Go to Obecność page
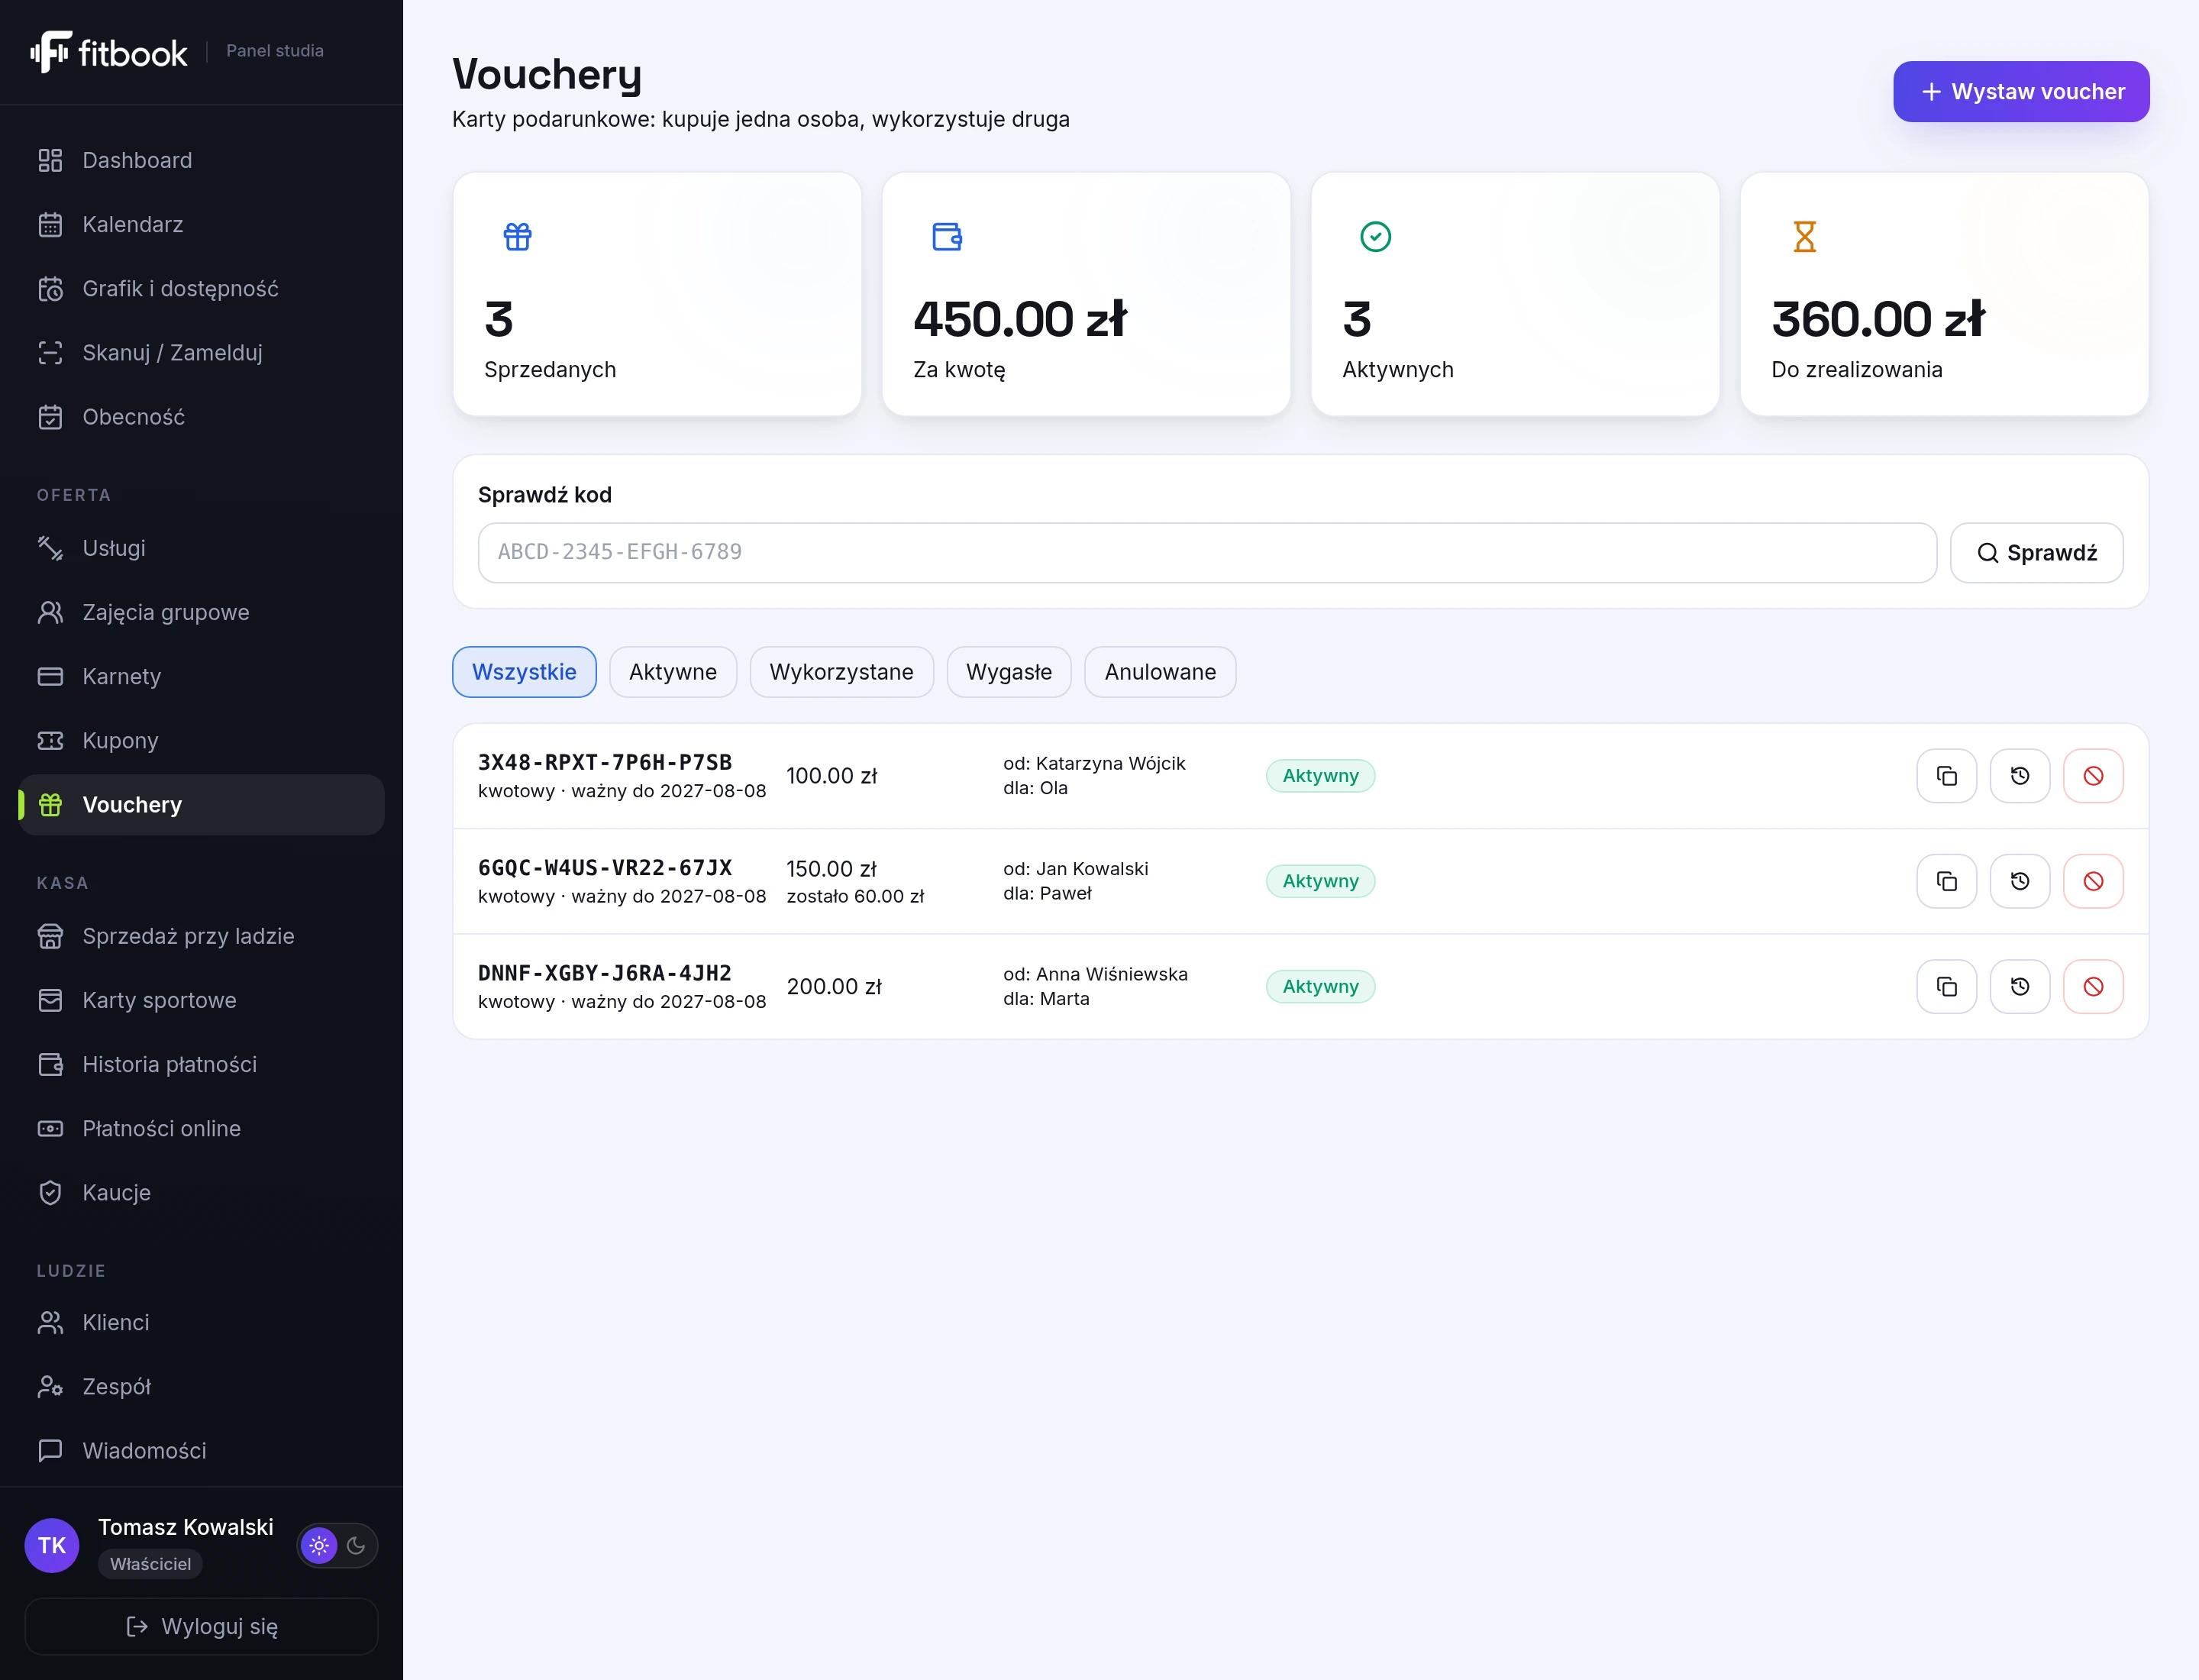 click(x=201, y=416)
